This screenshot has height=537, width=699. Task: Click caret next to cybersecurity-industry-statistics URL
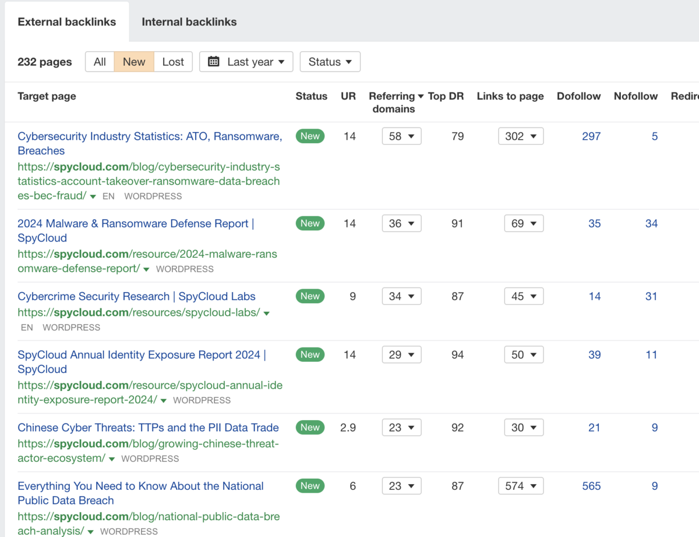pyautogui.click(x=93, y=197)
